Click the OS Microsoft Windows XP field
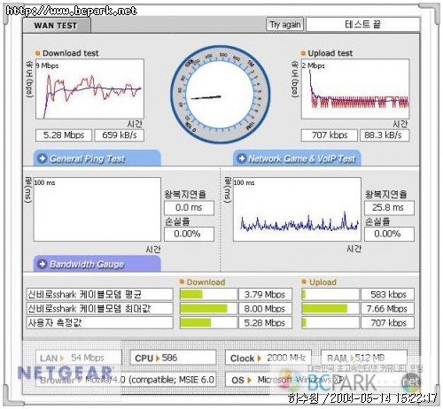443x409 pixels. (316, 380)
